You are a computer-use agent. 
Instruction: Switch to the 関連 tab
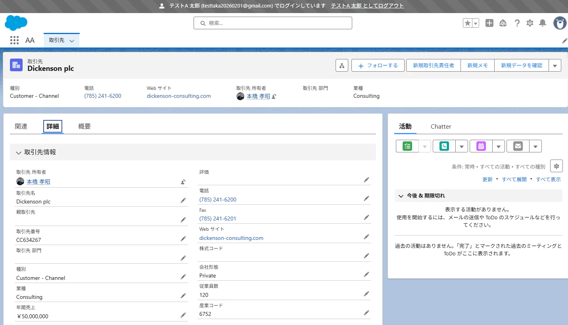[21, 126]
